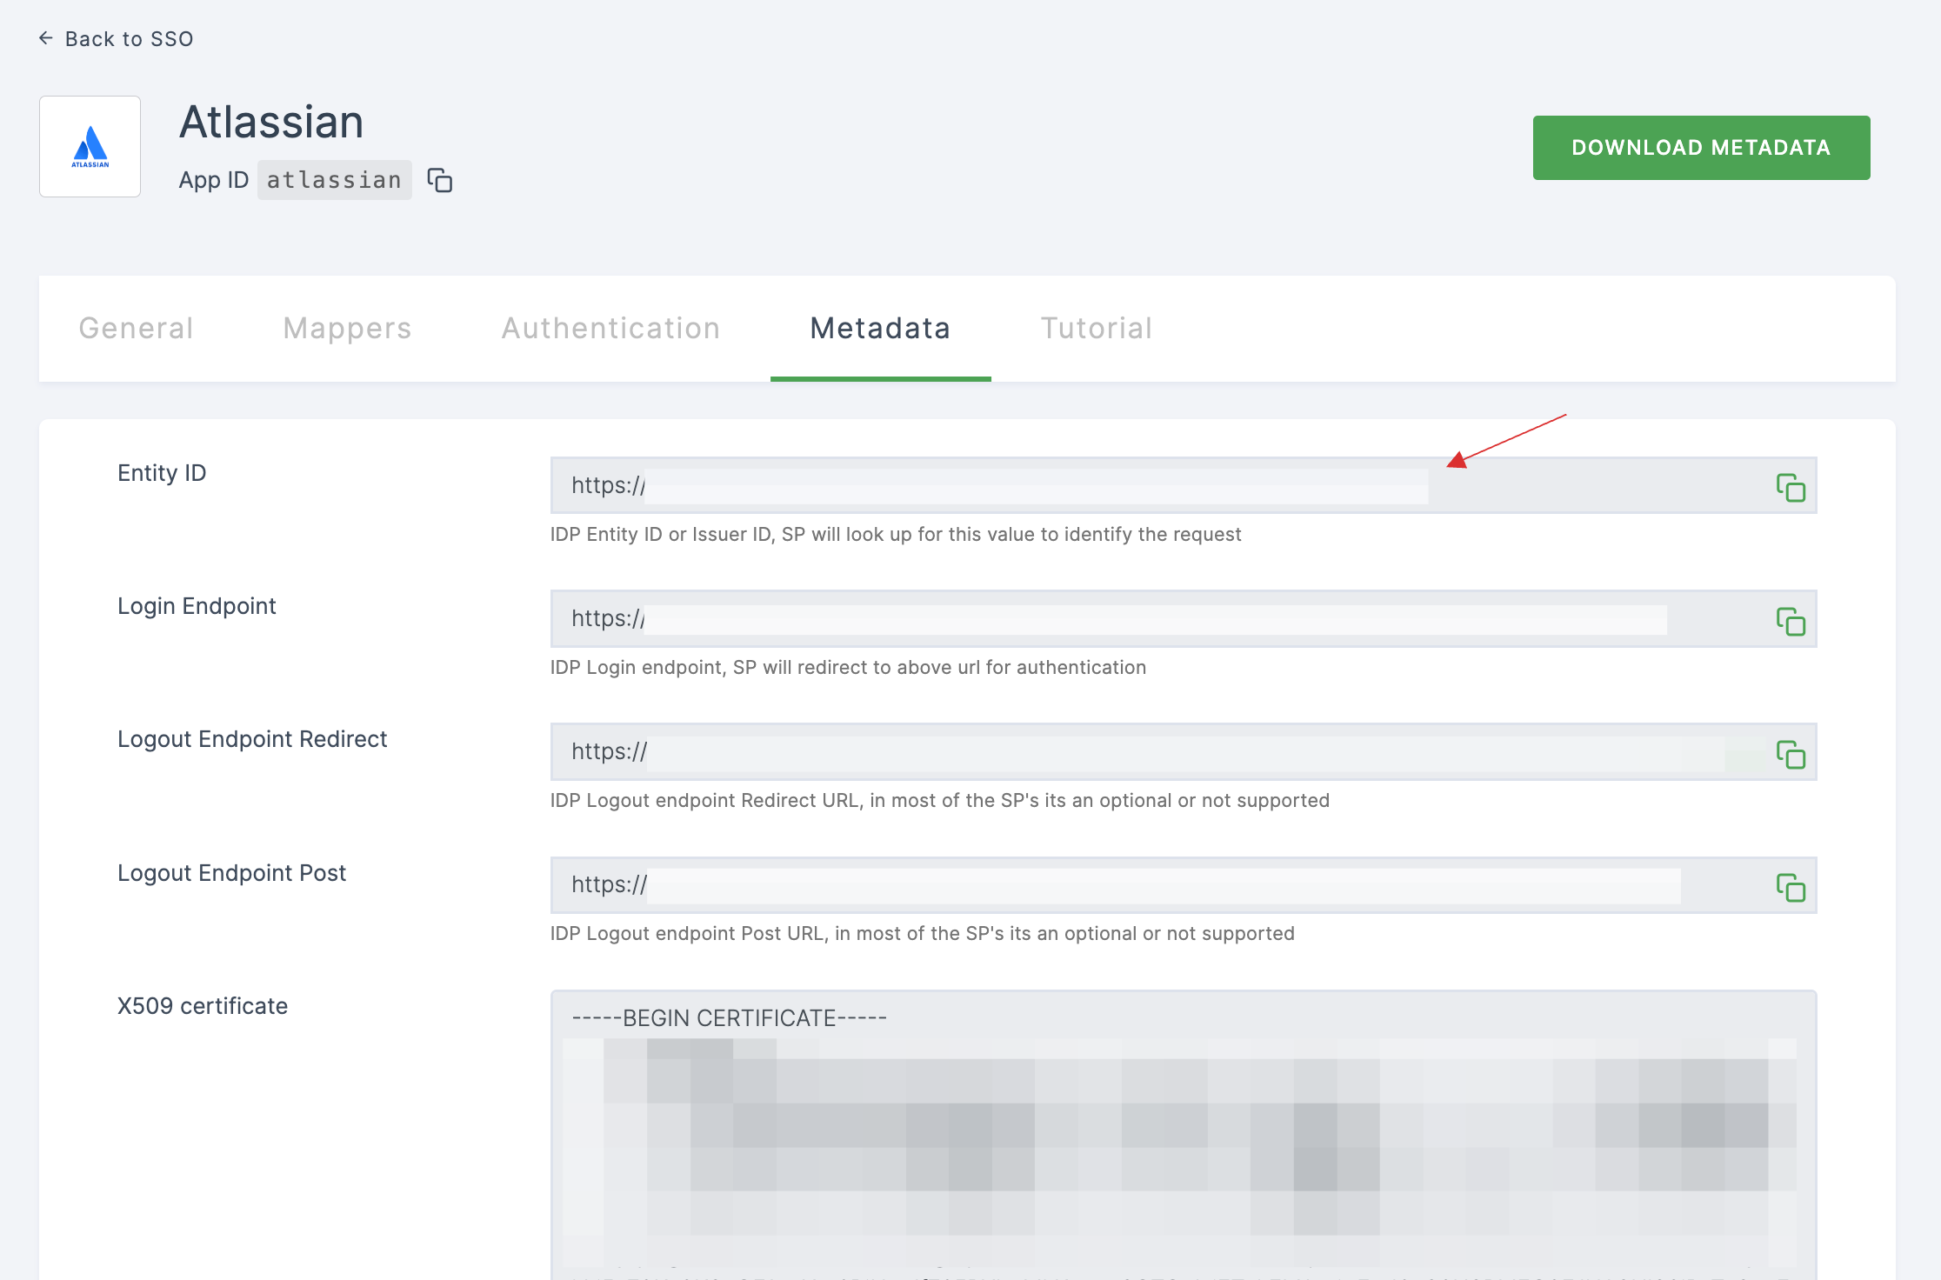Image resolution: width=1941 pixels, height=1280 pixels.
Task: Click the Atlassian app logo thumbnail
Action: tap(90, 146)
